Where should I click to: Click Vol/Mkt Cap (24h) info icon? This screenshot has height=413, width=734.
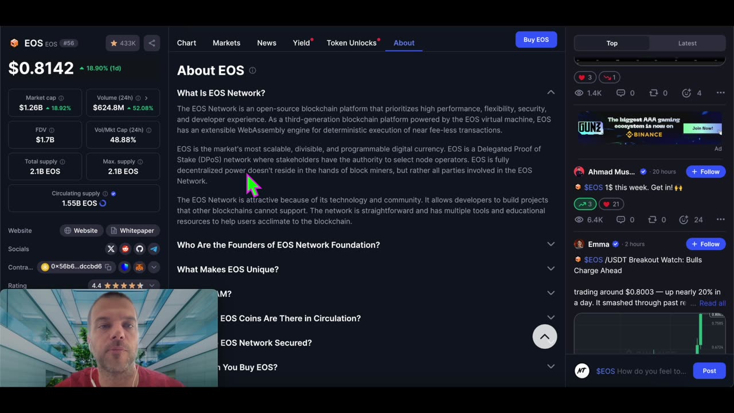click(x=149, y=130)
